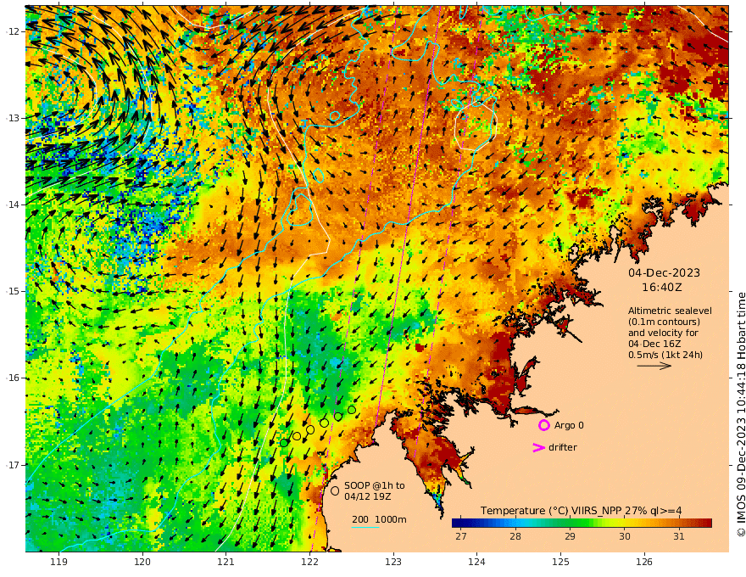746x577 pixels.
Task: Click longitude axis label '120'
Action: [142, 563]
